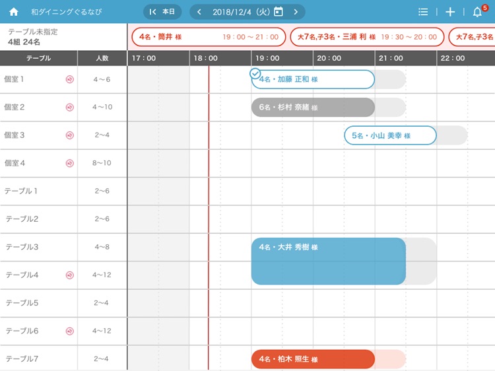Open the calendar date picker icon

point(278,12)
